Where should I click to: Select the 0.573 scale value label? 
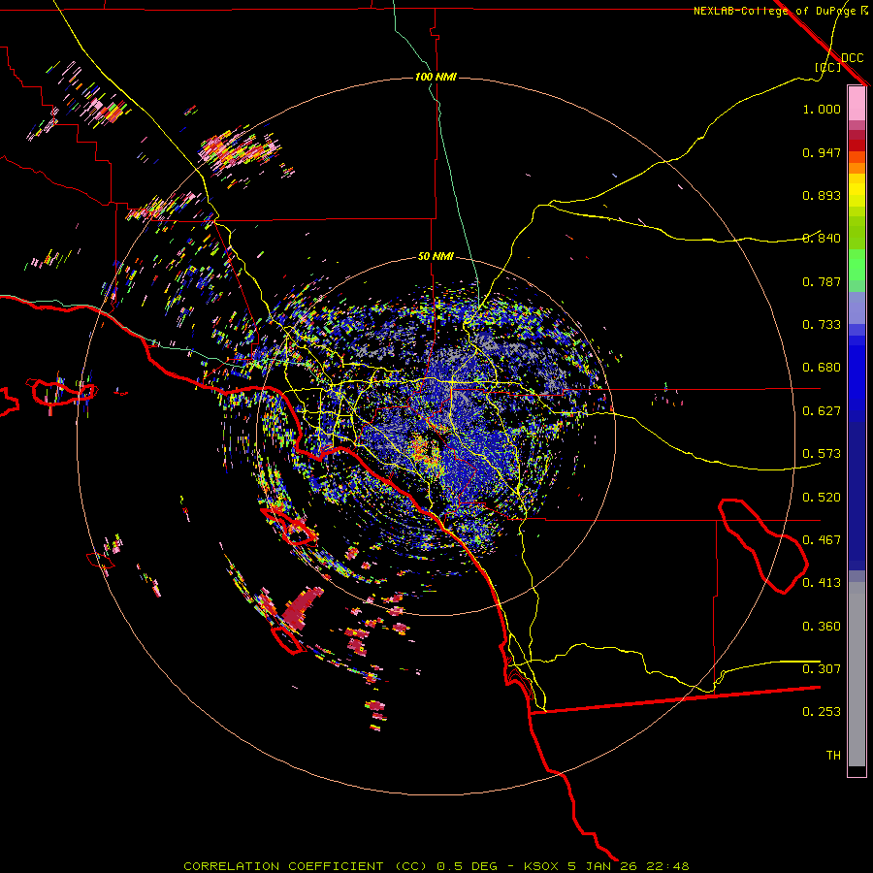822,454
